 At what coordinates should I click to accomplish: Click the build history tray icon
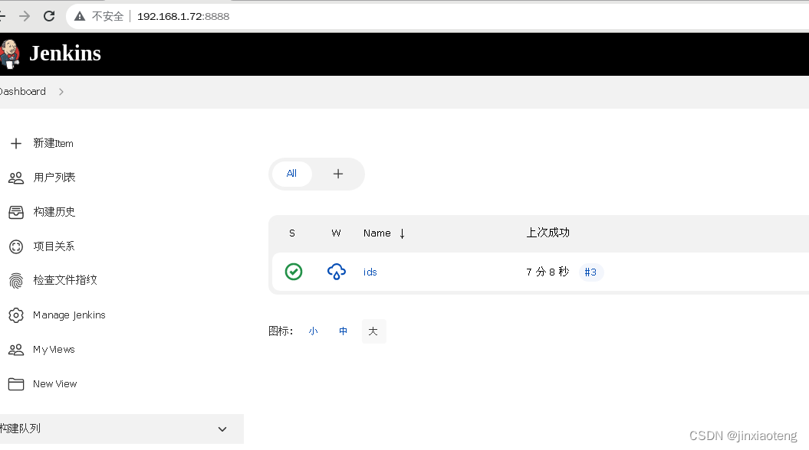click(16, 212)
